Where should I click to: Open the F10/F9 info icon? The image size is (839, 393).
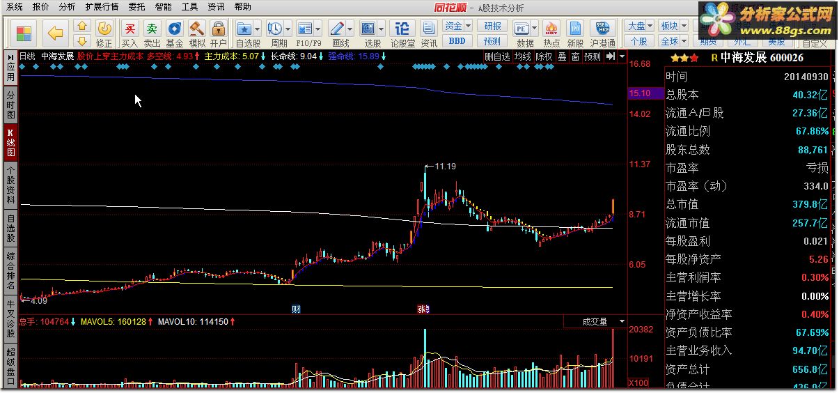[x=304, y=29]
